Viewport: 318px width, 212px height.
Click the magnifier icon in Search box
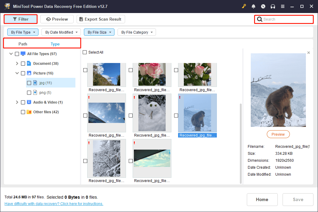tap(260, 19)
